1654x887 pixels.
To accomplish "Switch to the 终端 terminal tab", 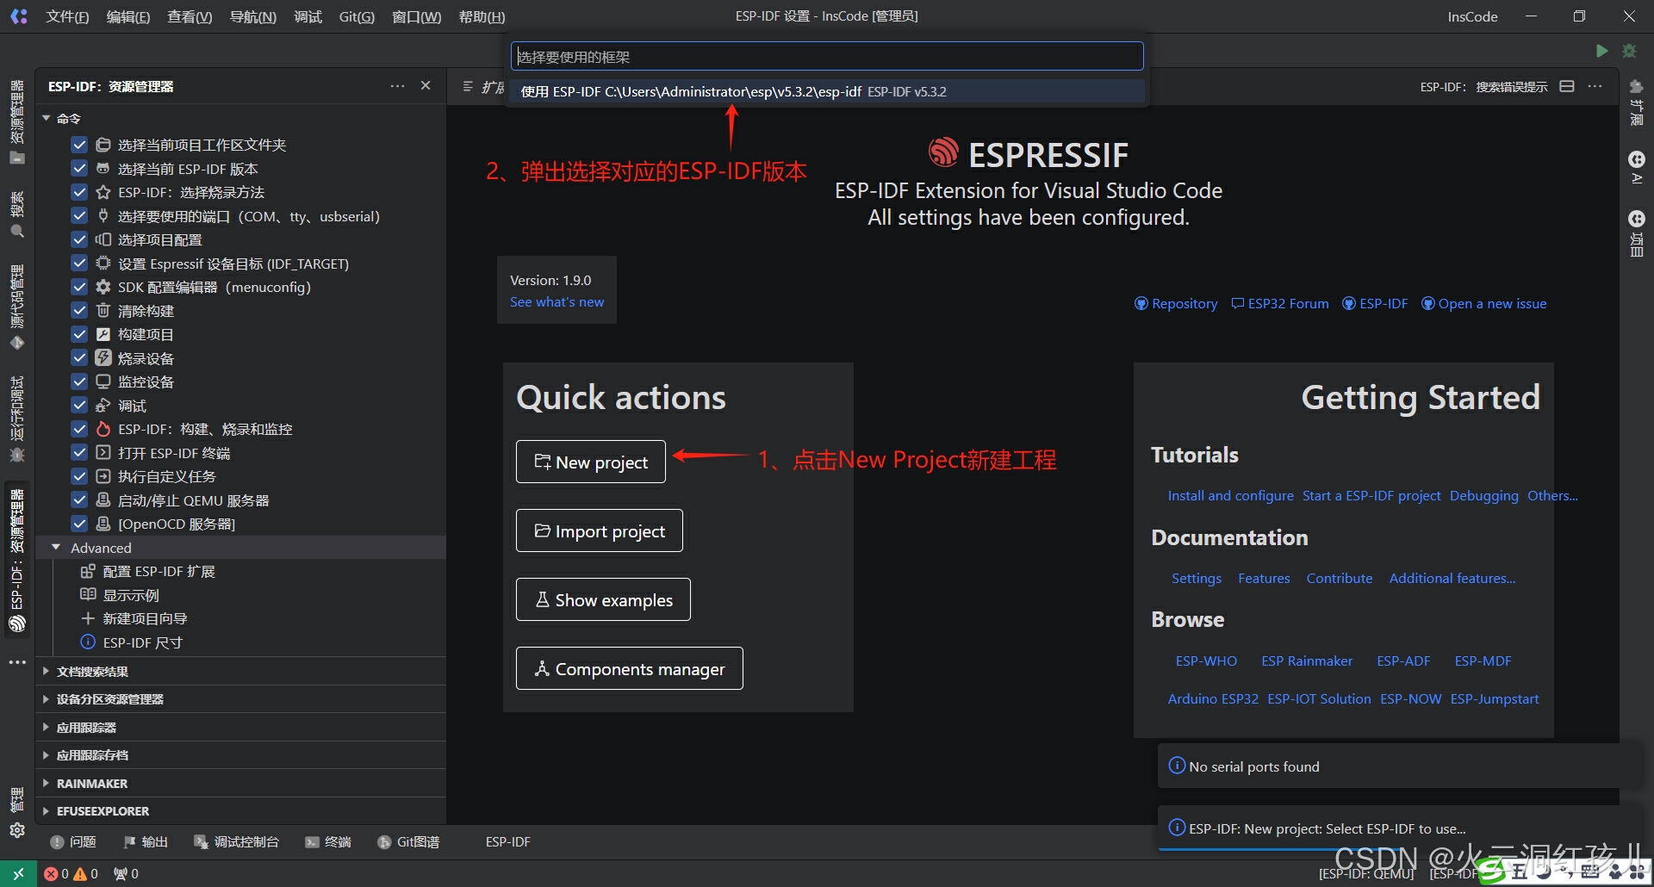I will [x=328, y=841].
